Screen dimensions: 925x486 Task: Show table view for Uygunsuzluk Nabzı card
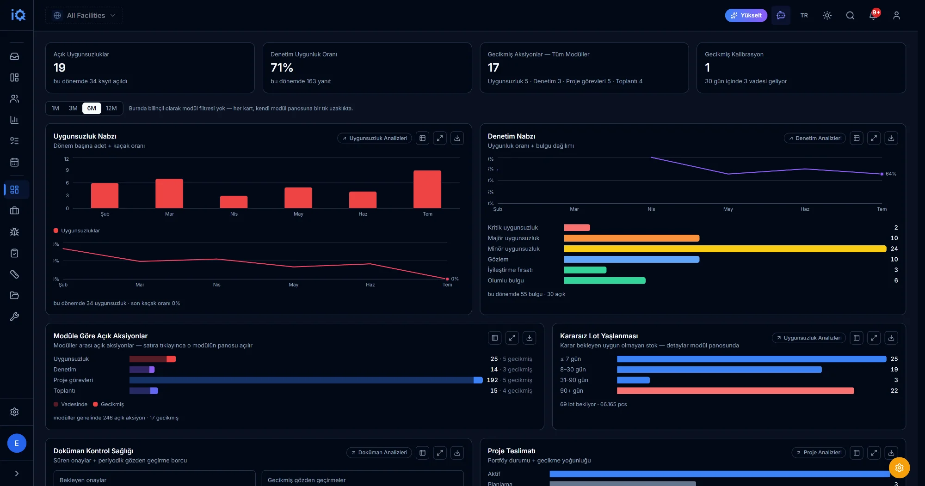[422, 138]
